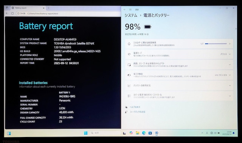
Task: Click the OS build 26100.1 value
Action: coord(77,51)
